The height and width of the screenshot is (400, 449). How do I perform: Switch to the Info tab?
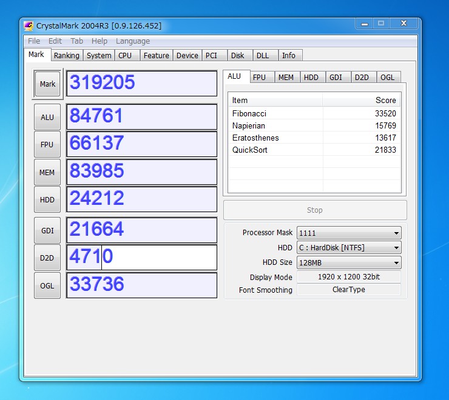click(291, 55)
